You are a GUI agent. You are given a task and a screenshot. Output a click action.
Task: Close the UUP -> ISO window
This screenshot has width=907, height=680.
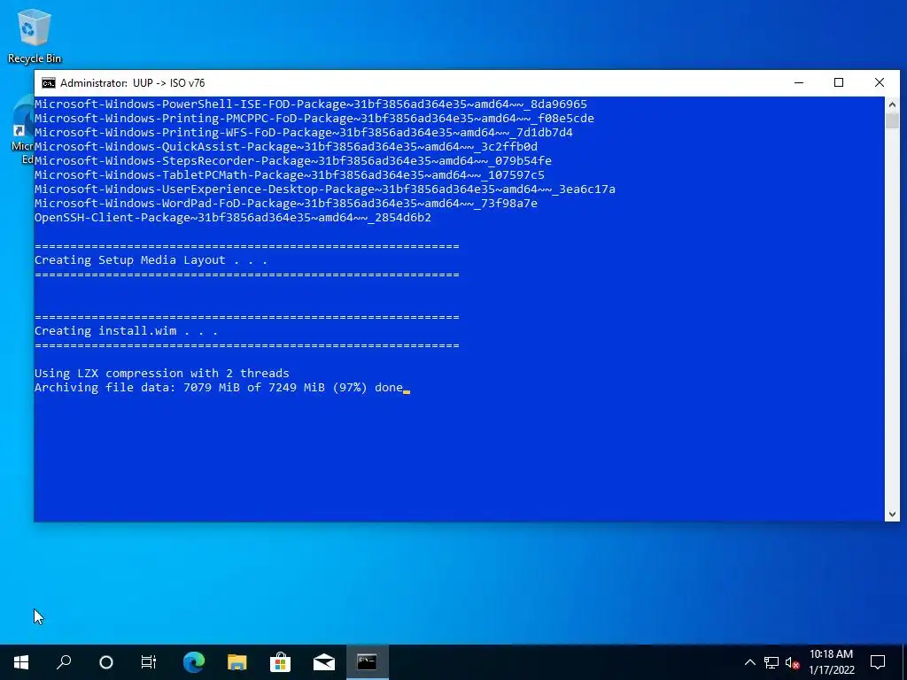tap(880, 82)
